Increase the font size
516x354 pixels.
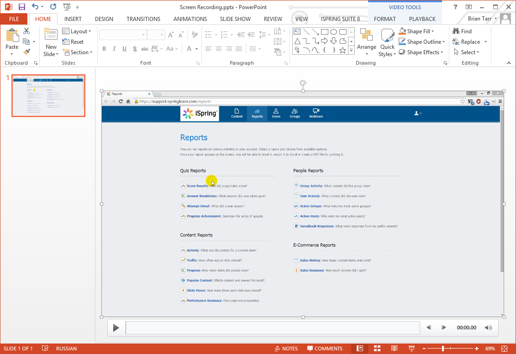click(x=171, y=35)
